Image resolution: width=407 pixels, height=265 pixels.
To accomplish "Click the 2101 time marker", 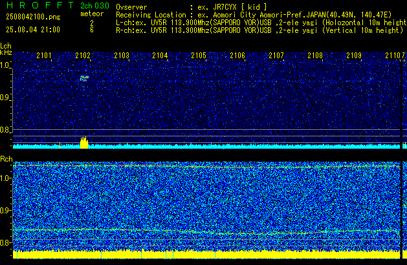I will pos(44,56).
